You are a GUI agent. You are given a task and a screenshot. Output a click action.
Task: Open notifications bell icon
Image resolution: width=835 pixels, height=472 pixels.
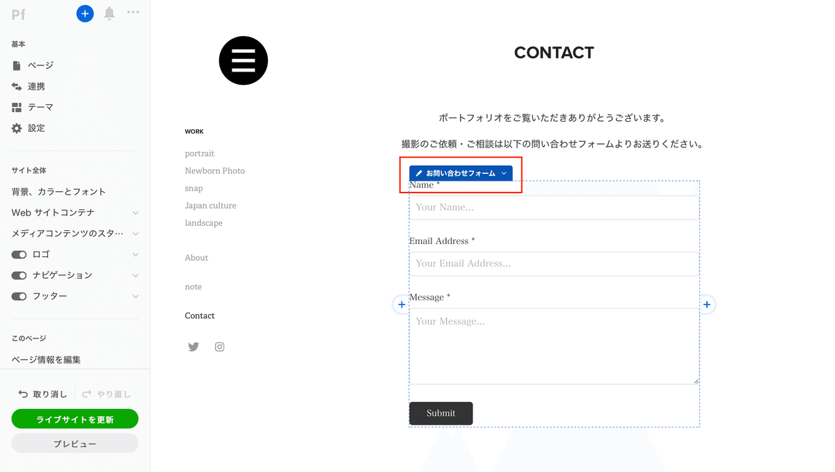(109, 13)
